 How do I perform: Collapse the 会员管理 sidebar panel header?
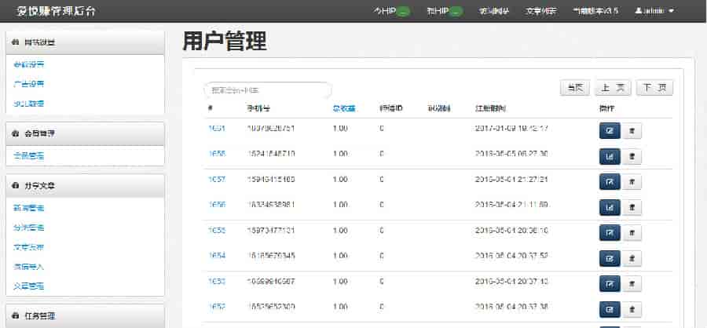point(85,133)
